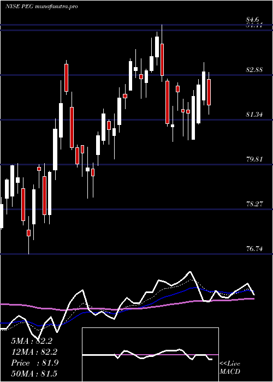
Task: Click the 12MA : 82.2 reading
Action: coord(34,352)
